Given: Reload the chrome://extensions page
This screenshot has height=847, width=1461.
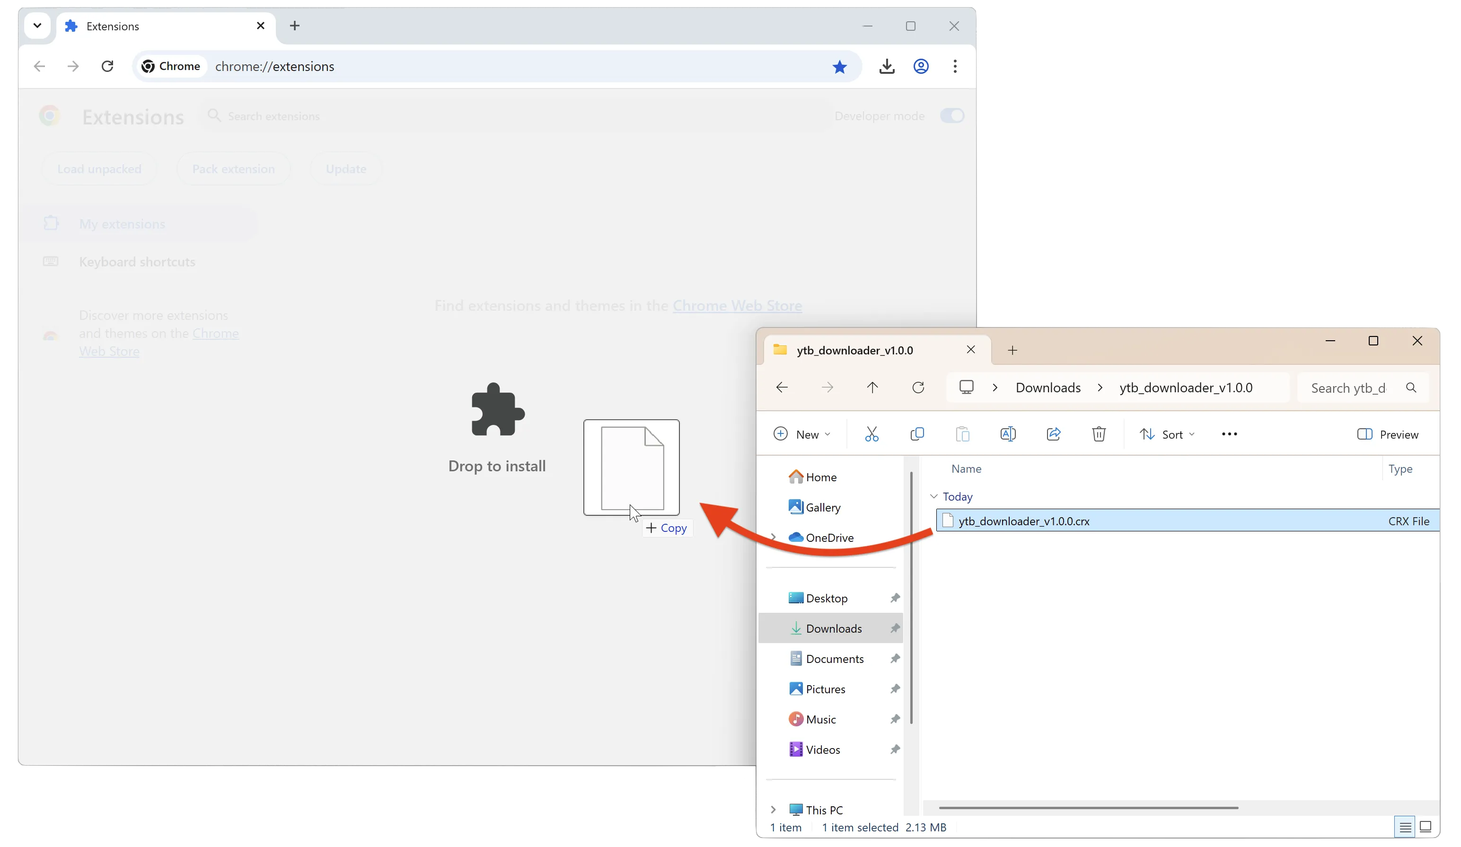Looking at the screenshot, I should tap(107, 66).
